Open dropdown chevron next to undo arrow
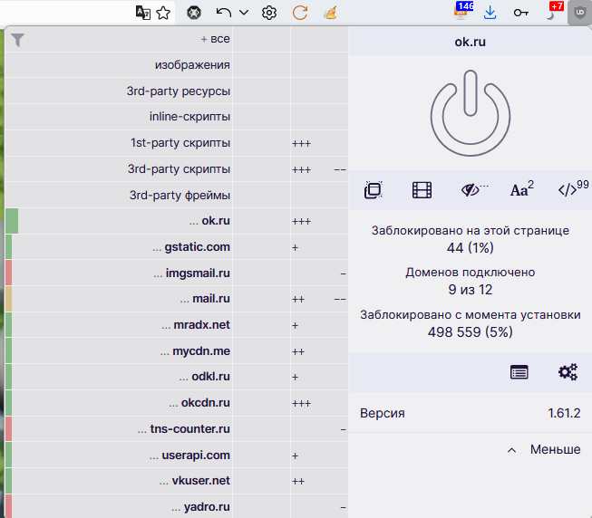Viewport: 592px width, 518px height. [x=244, y=13]
